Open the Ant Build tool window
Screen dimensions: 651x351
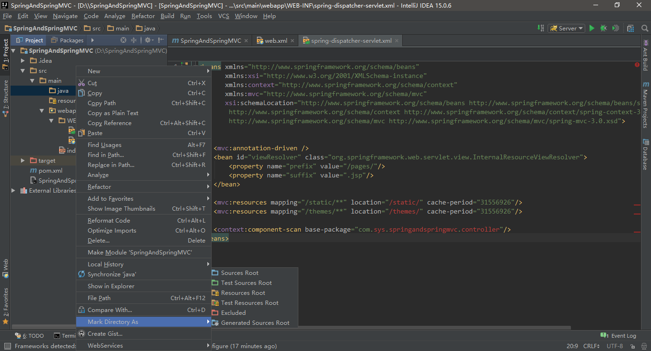tap(645, 54)
